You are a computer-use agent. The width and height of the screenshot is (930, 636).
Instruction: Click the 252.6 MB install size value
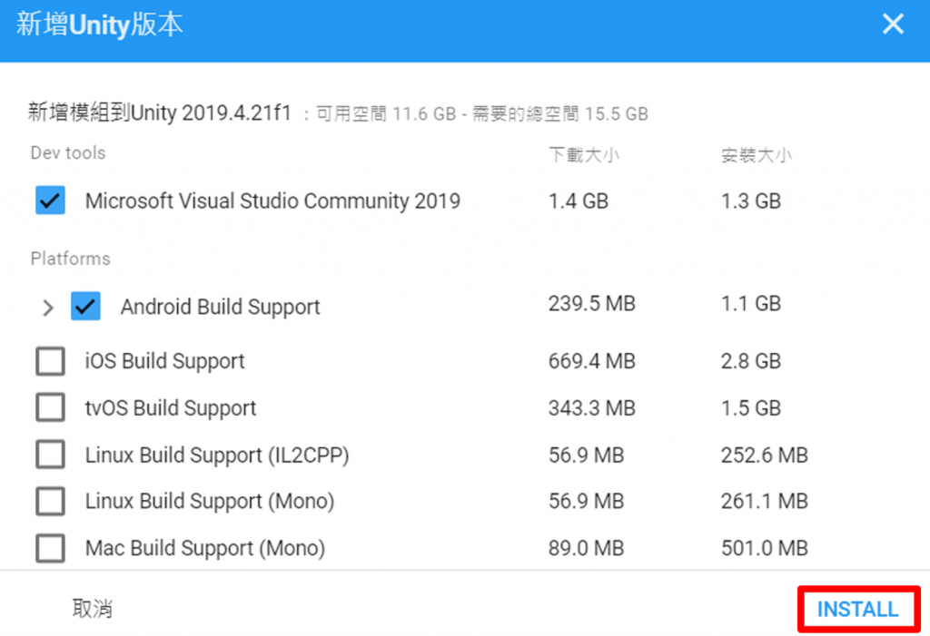click(765, 455)
